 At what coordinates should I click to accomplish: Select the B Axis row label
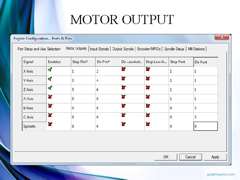click(34, 108)
